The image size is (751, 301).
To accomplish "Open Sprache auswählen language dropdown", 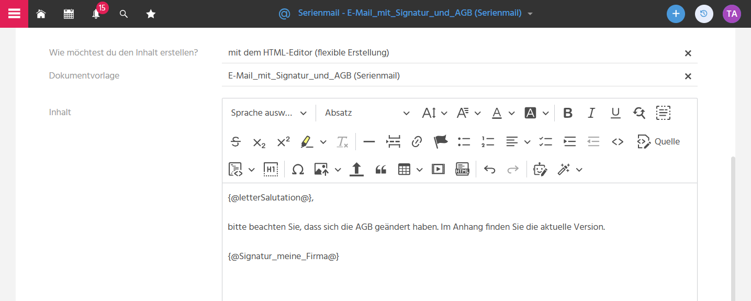I will point(269,113).
